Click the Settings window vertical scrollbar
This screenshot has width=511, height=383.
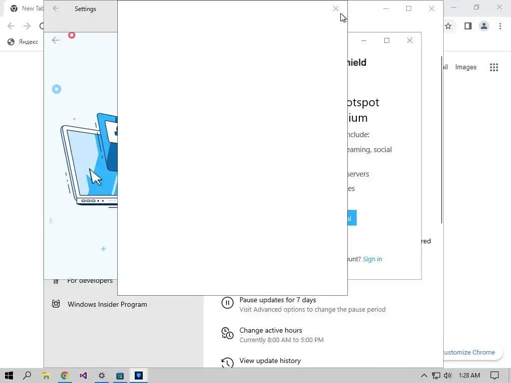click(442, 140)
